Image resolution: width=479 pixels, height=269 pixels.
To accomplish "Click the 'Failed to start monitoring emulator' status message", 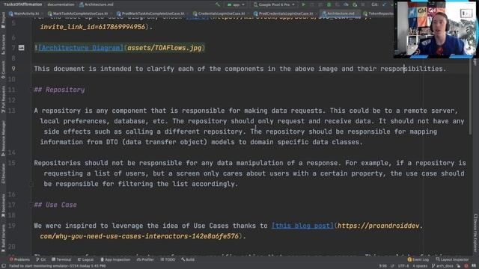I will tap(58, 266).
